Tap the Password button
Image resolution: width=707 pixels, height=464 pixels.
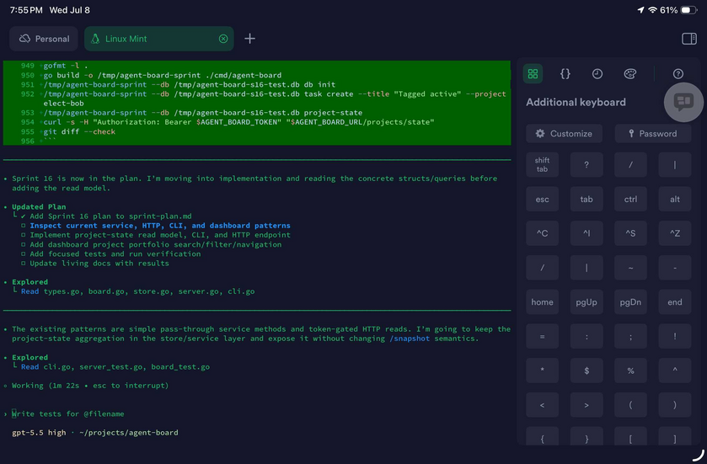coord(653,133)
